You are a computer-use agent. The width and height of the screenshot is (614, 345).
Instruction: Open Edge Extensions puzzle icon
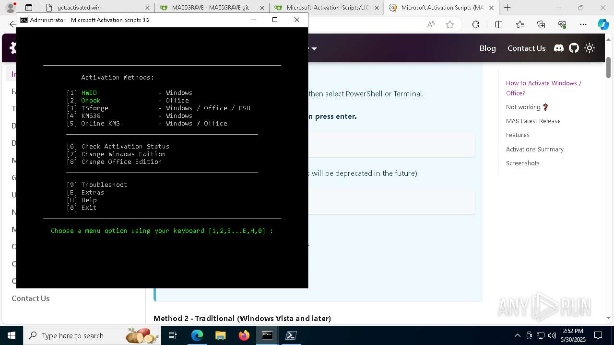tap(475, 24)
